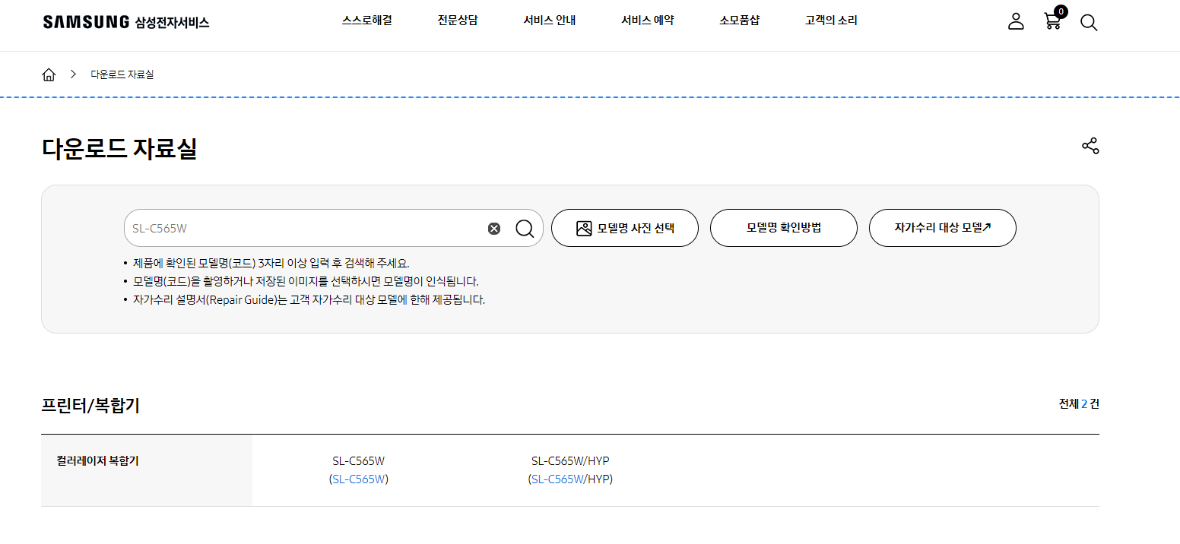Click the Samsung 삼성전자서비스 logo
The height and width of the screenshot is (544, 1180).
126,21
